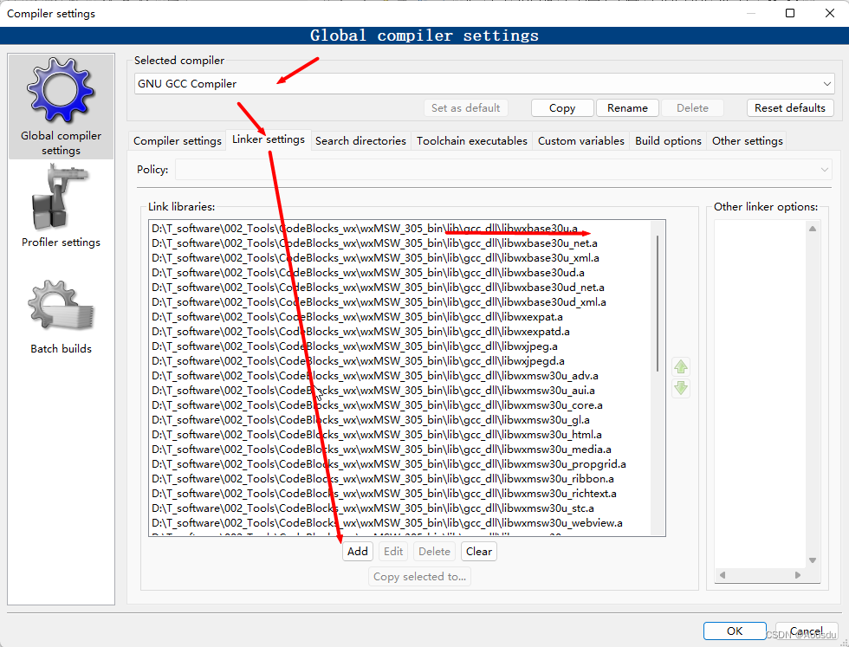This screenshot has height=647, width=849.
Task: Click the Add button under Link libraries
Action: coord(357,551)
